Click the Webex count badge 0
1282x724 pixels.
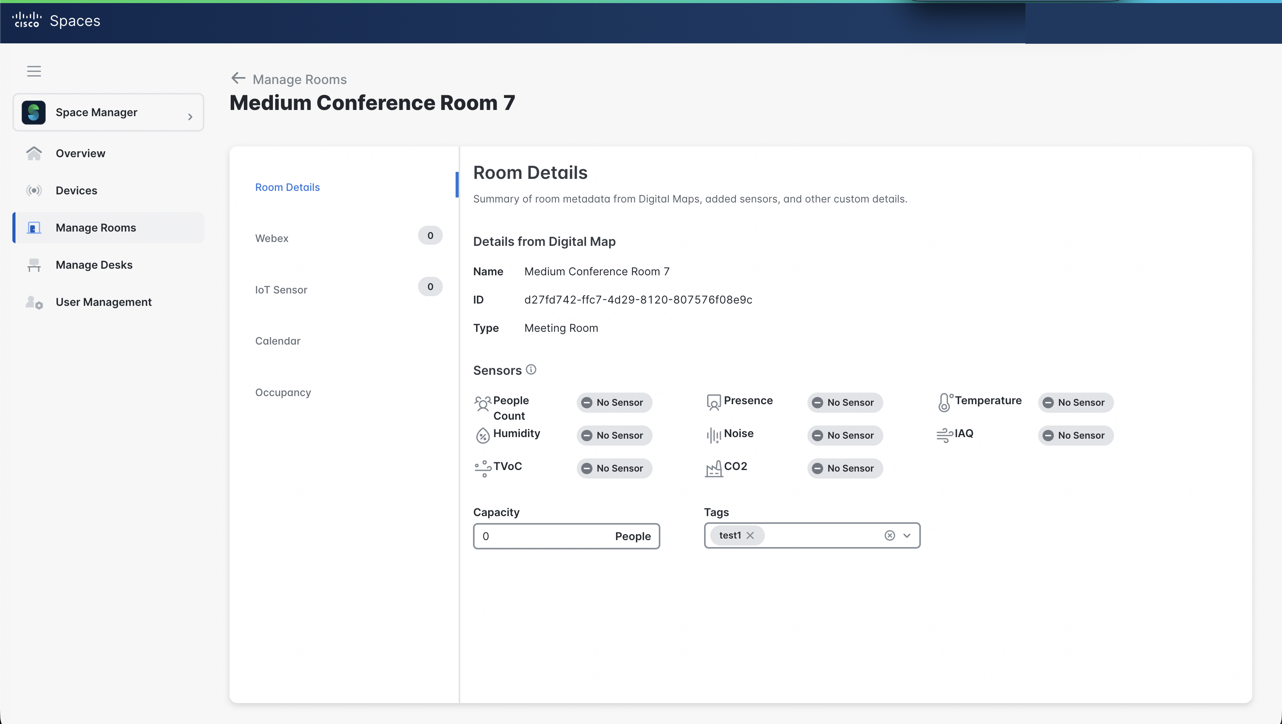click(430, 235)
